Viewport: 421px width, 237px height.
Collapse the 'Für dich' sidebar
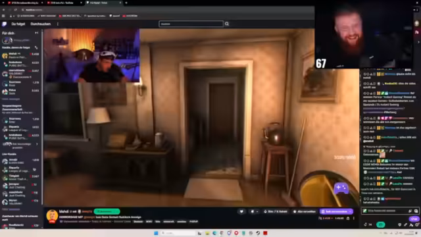(37, 33)
